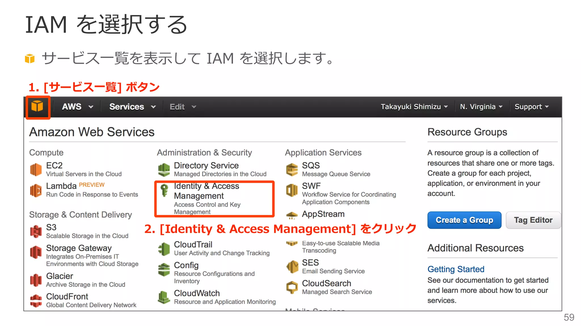
Task: Click the IAM key icon
Action: 164,190
